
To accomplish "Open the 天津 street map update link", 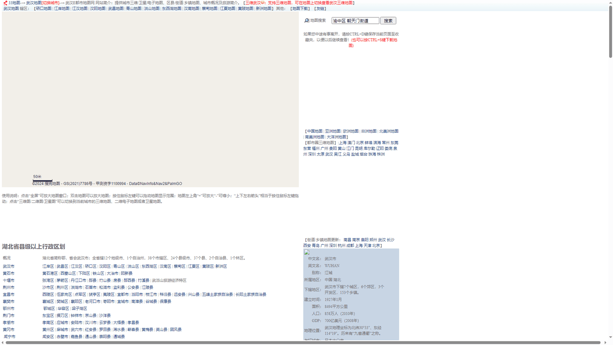I will [x=367, y=246].
